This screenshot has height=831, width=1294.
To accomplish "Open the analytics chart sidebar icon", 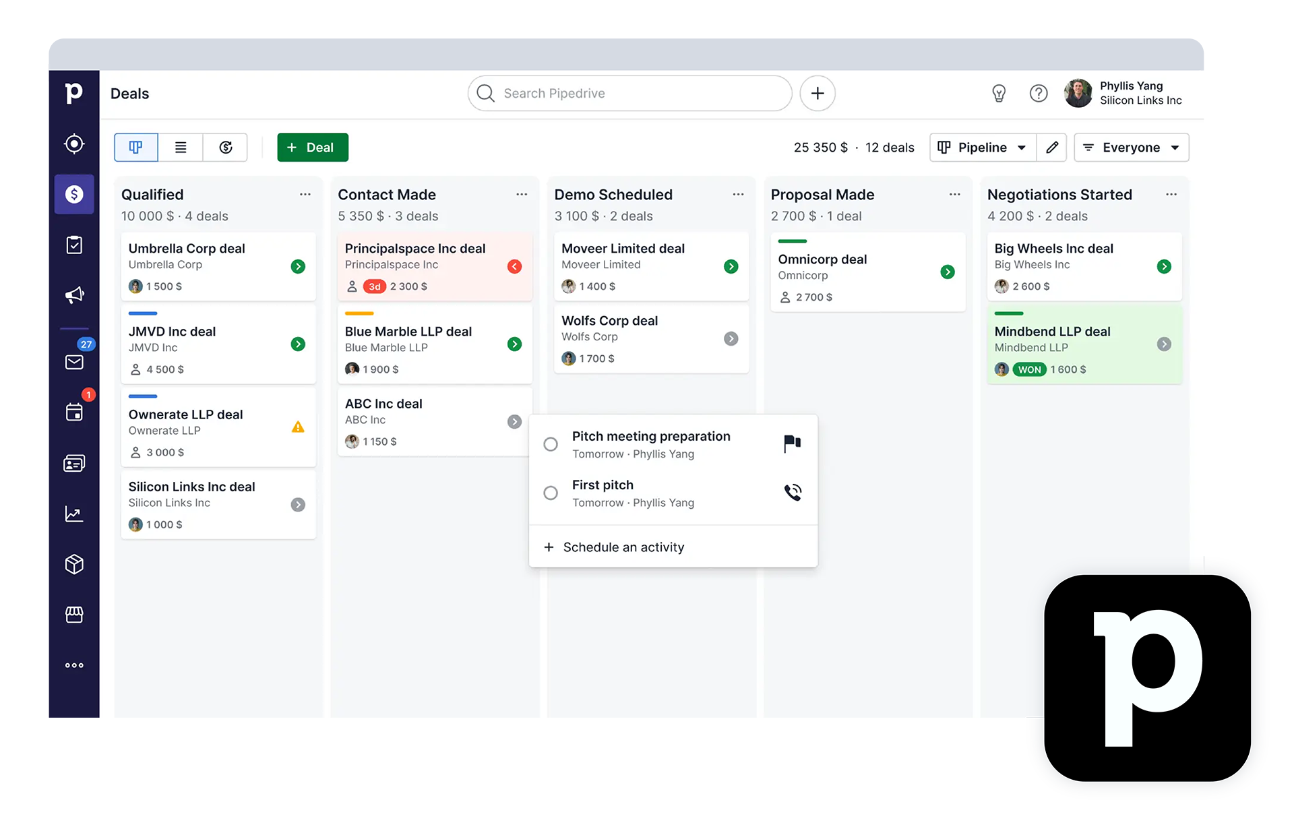I will [x=75, y=515].
